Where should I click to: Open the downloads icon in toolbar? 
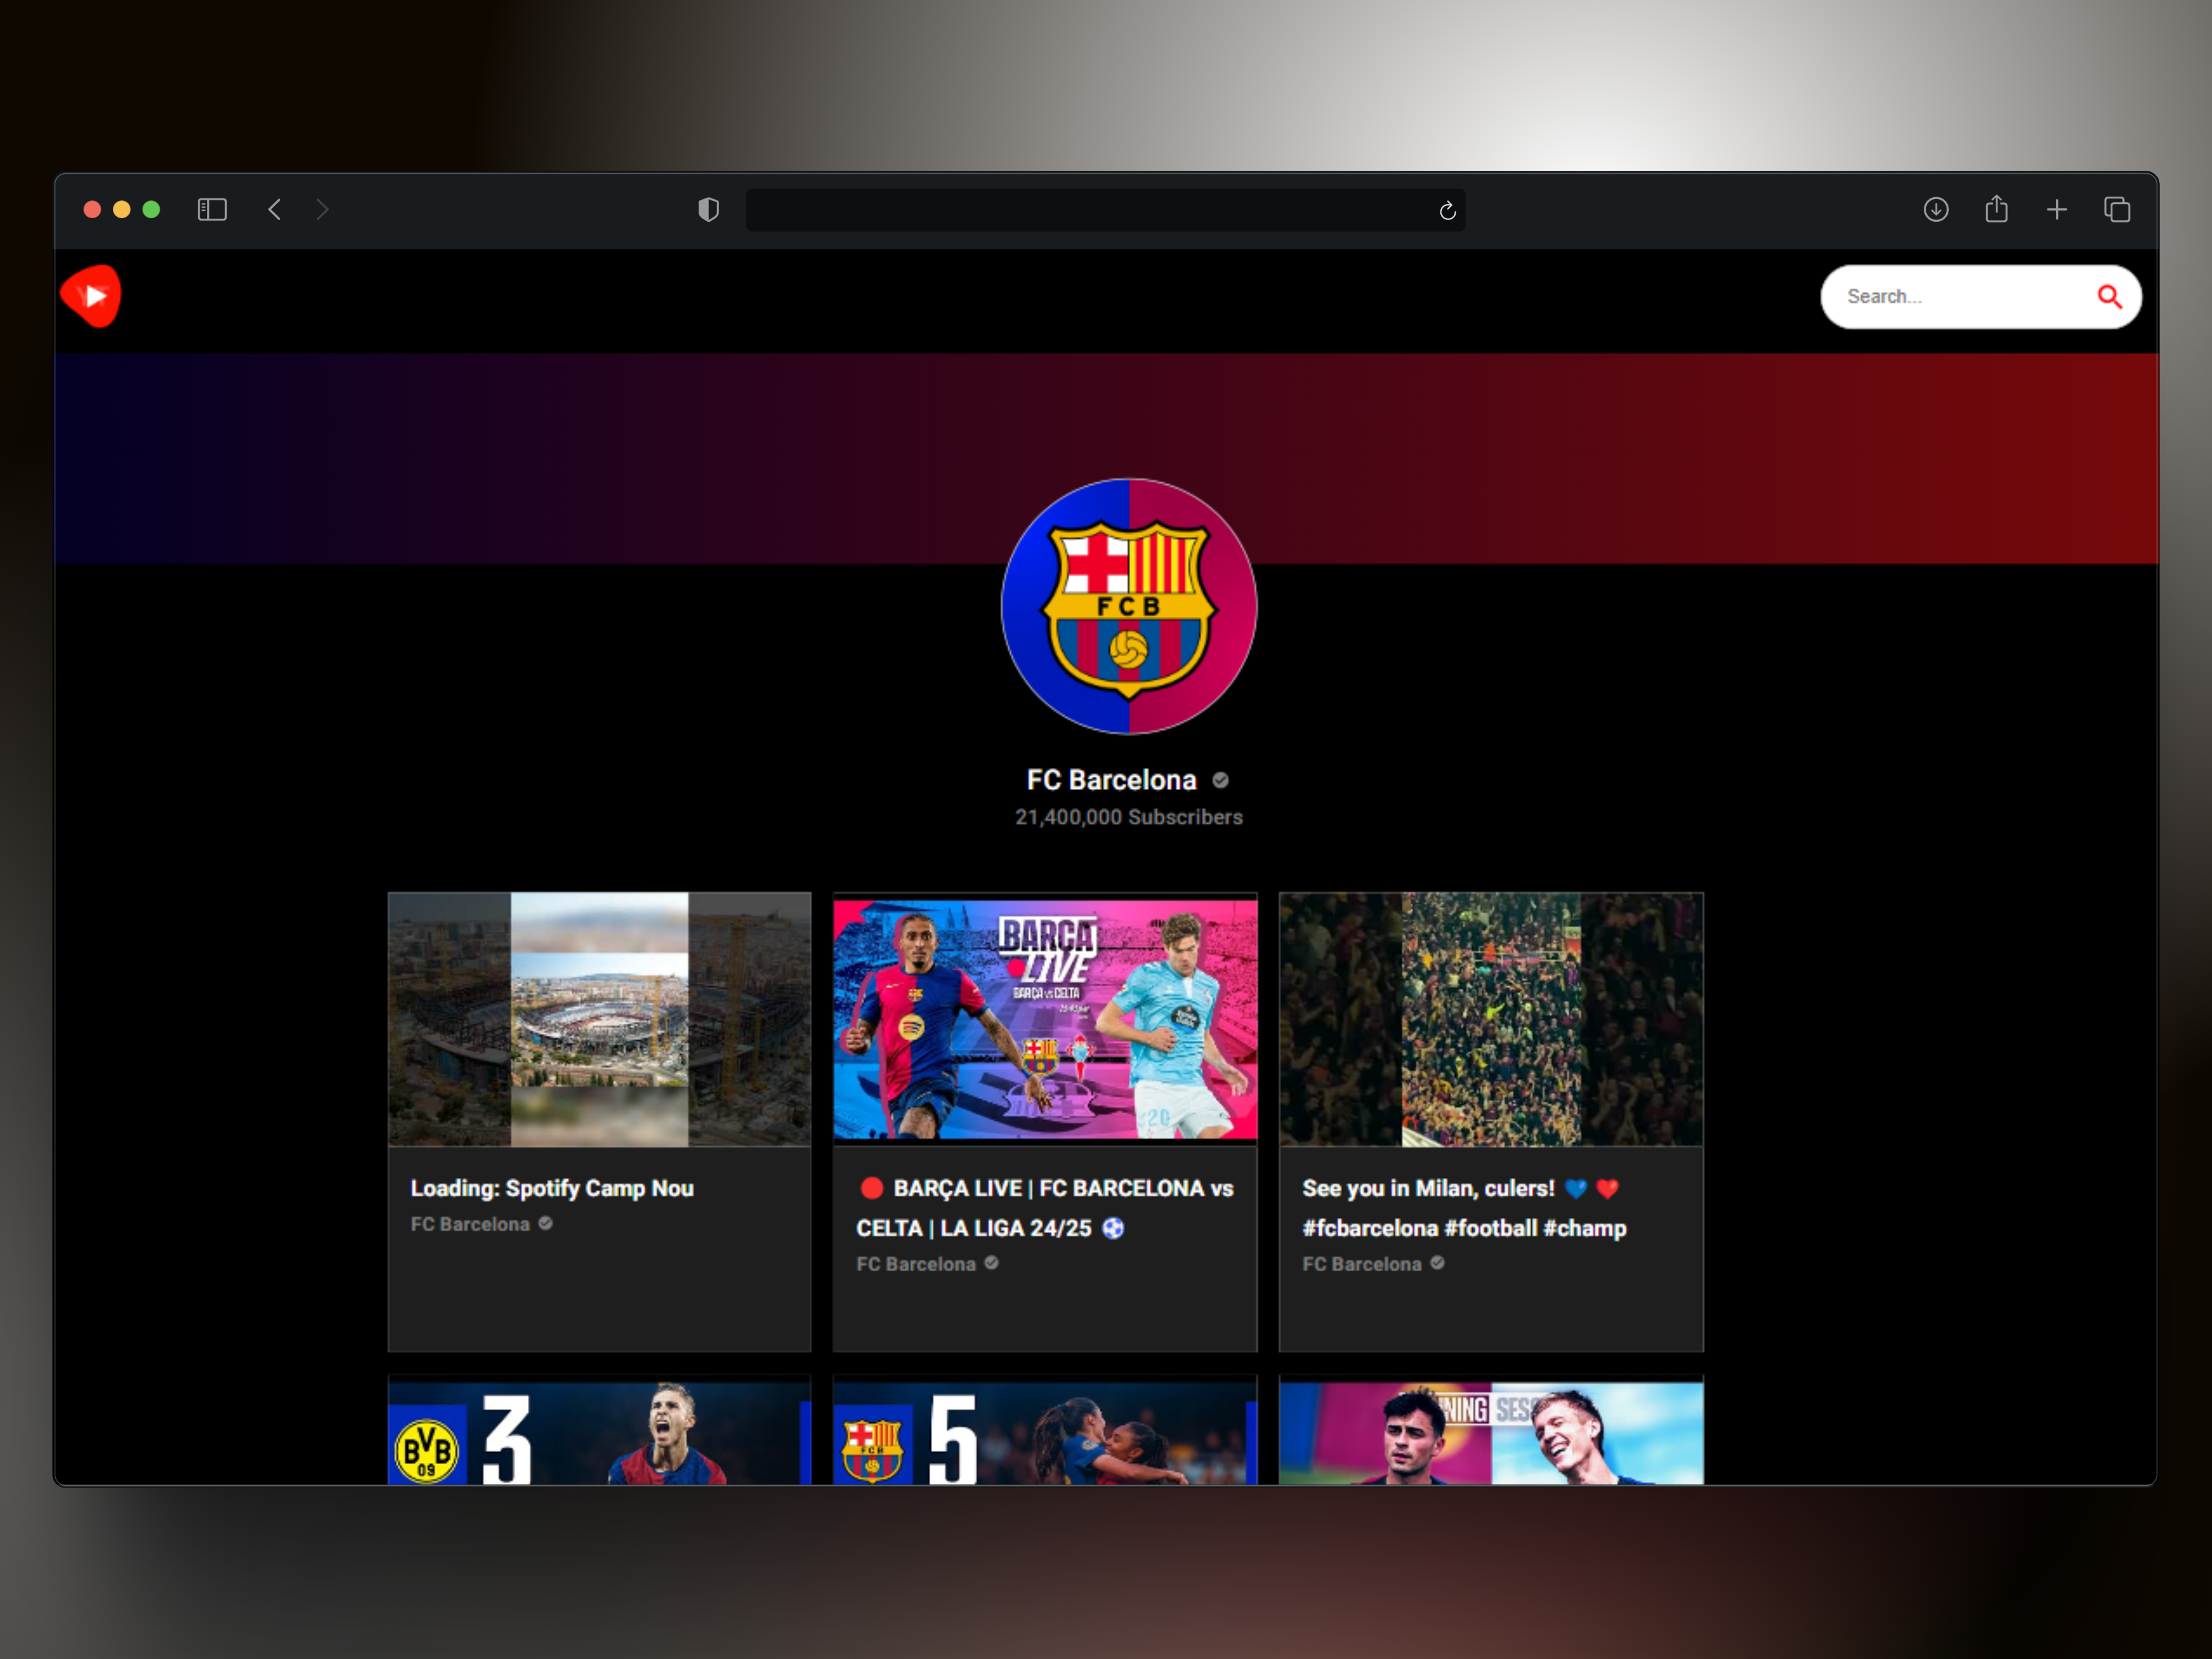pos(1936,210)
